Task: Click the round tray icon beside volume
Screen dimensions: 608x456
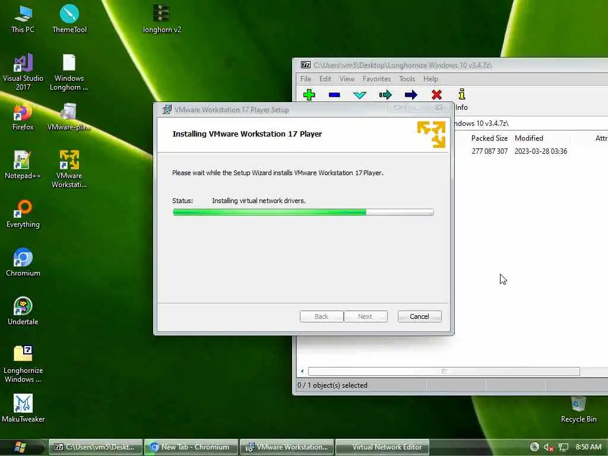Action: pyautogui.click(x=534, y=446)
